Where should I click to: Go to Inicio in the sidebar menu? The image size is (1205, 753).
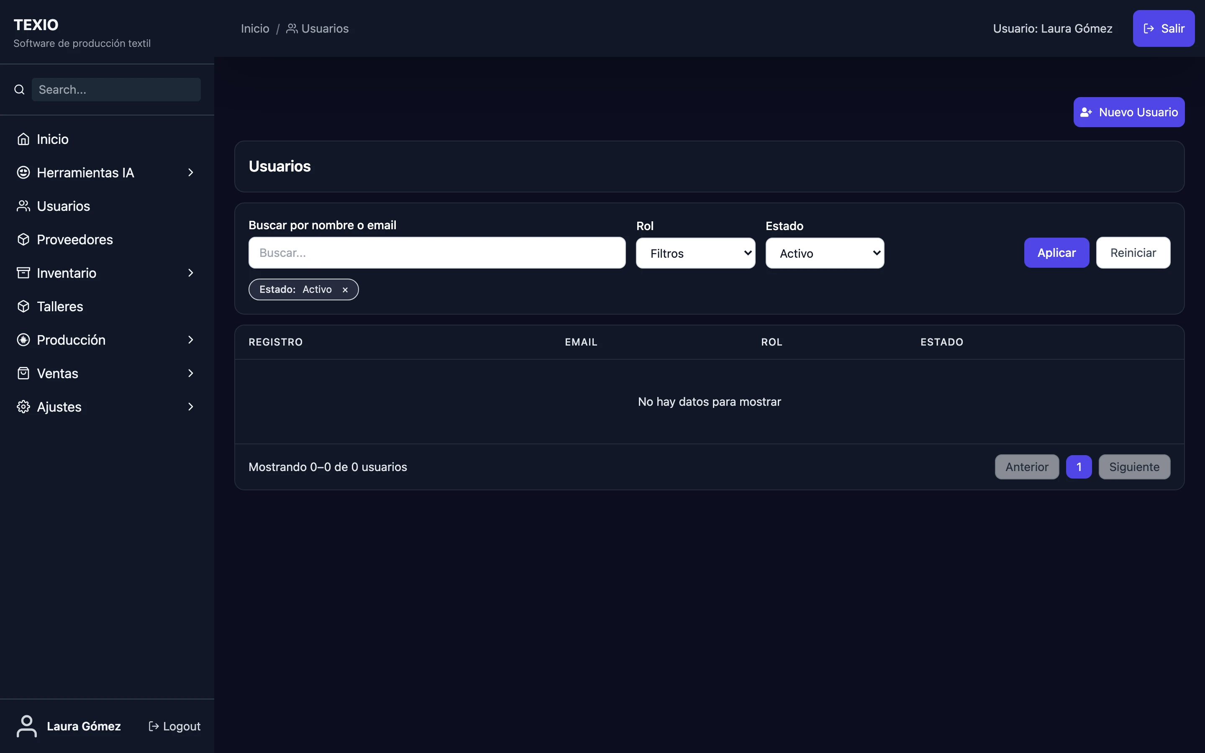coord(107,139)
